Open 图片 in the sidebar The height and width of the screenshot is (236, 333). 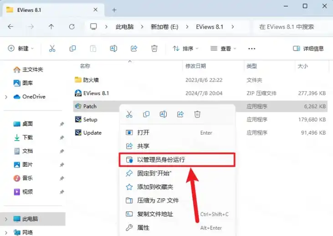[x=23, y=165]
